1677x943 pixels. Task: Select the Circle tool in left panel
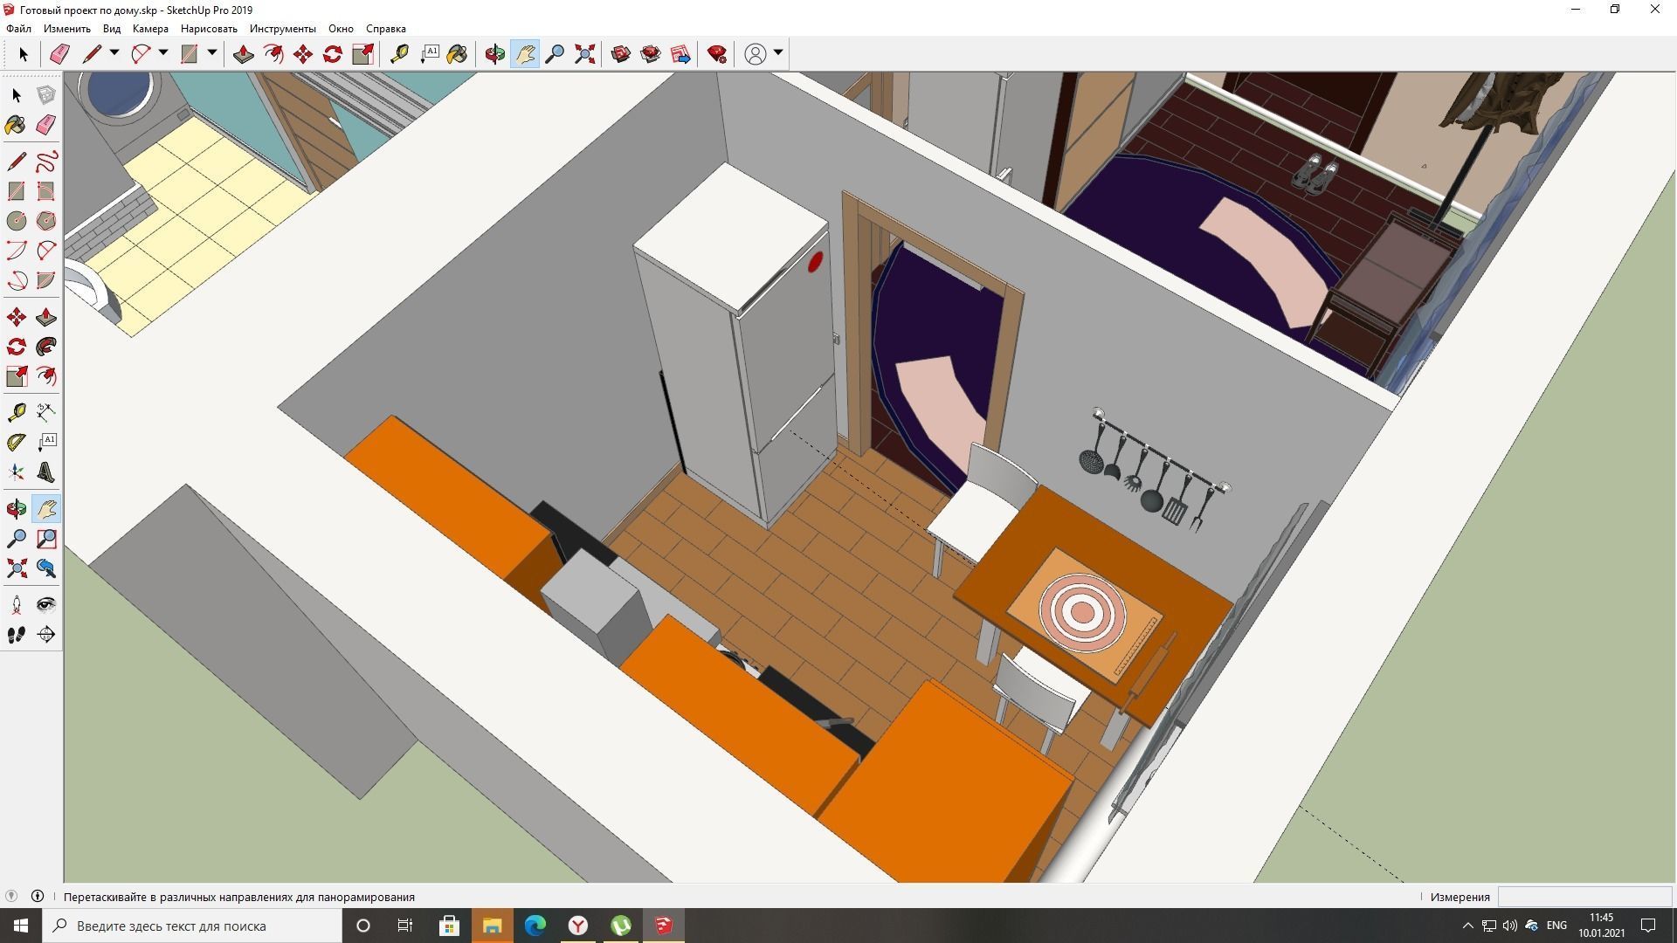click(x=17, y=221)
